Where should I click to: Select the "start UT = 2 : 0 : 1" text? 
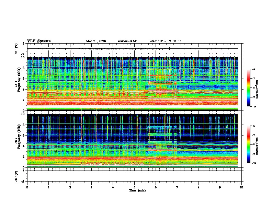click(x=166, y=41)
